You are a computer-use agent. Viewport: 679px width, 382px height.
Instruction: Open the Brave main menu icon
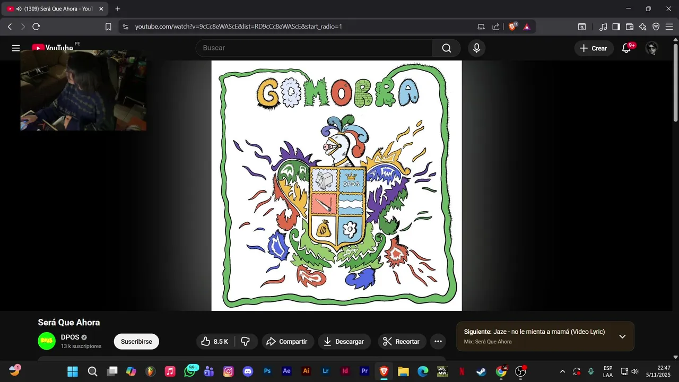[670, 27]
